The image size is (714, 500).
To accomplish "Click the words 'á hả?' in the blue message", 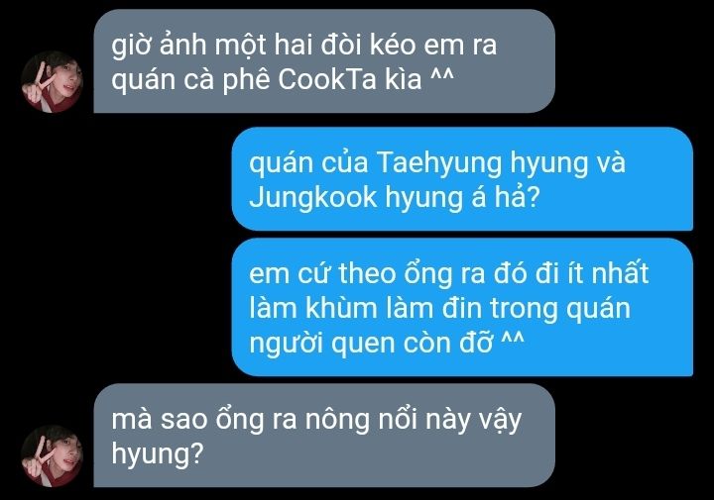I will tap(506, 196).
